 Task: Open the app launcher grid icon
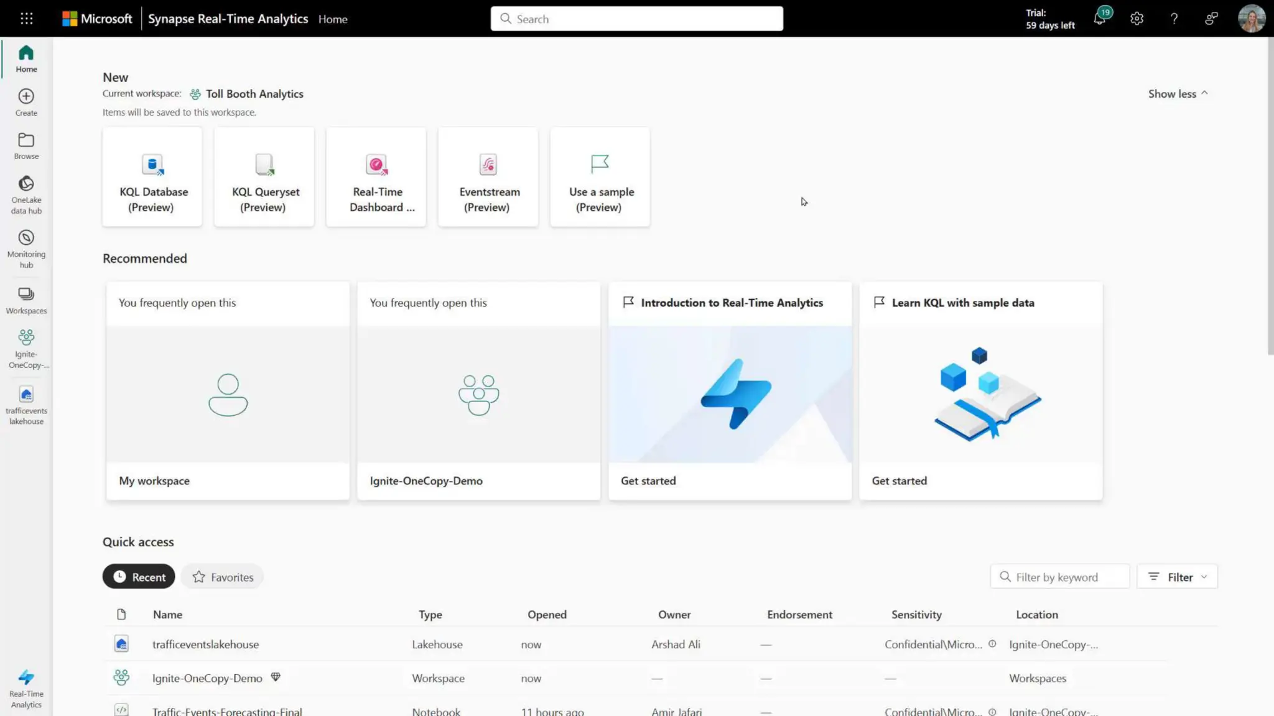(x=26, y=19)
